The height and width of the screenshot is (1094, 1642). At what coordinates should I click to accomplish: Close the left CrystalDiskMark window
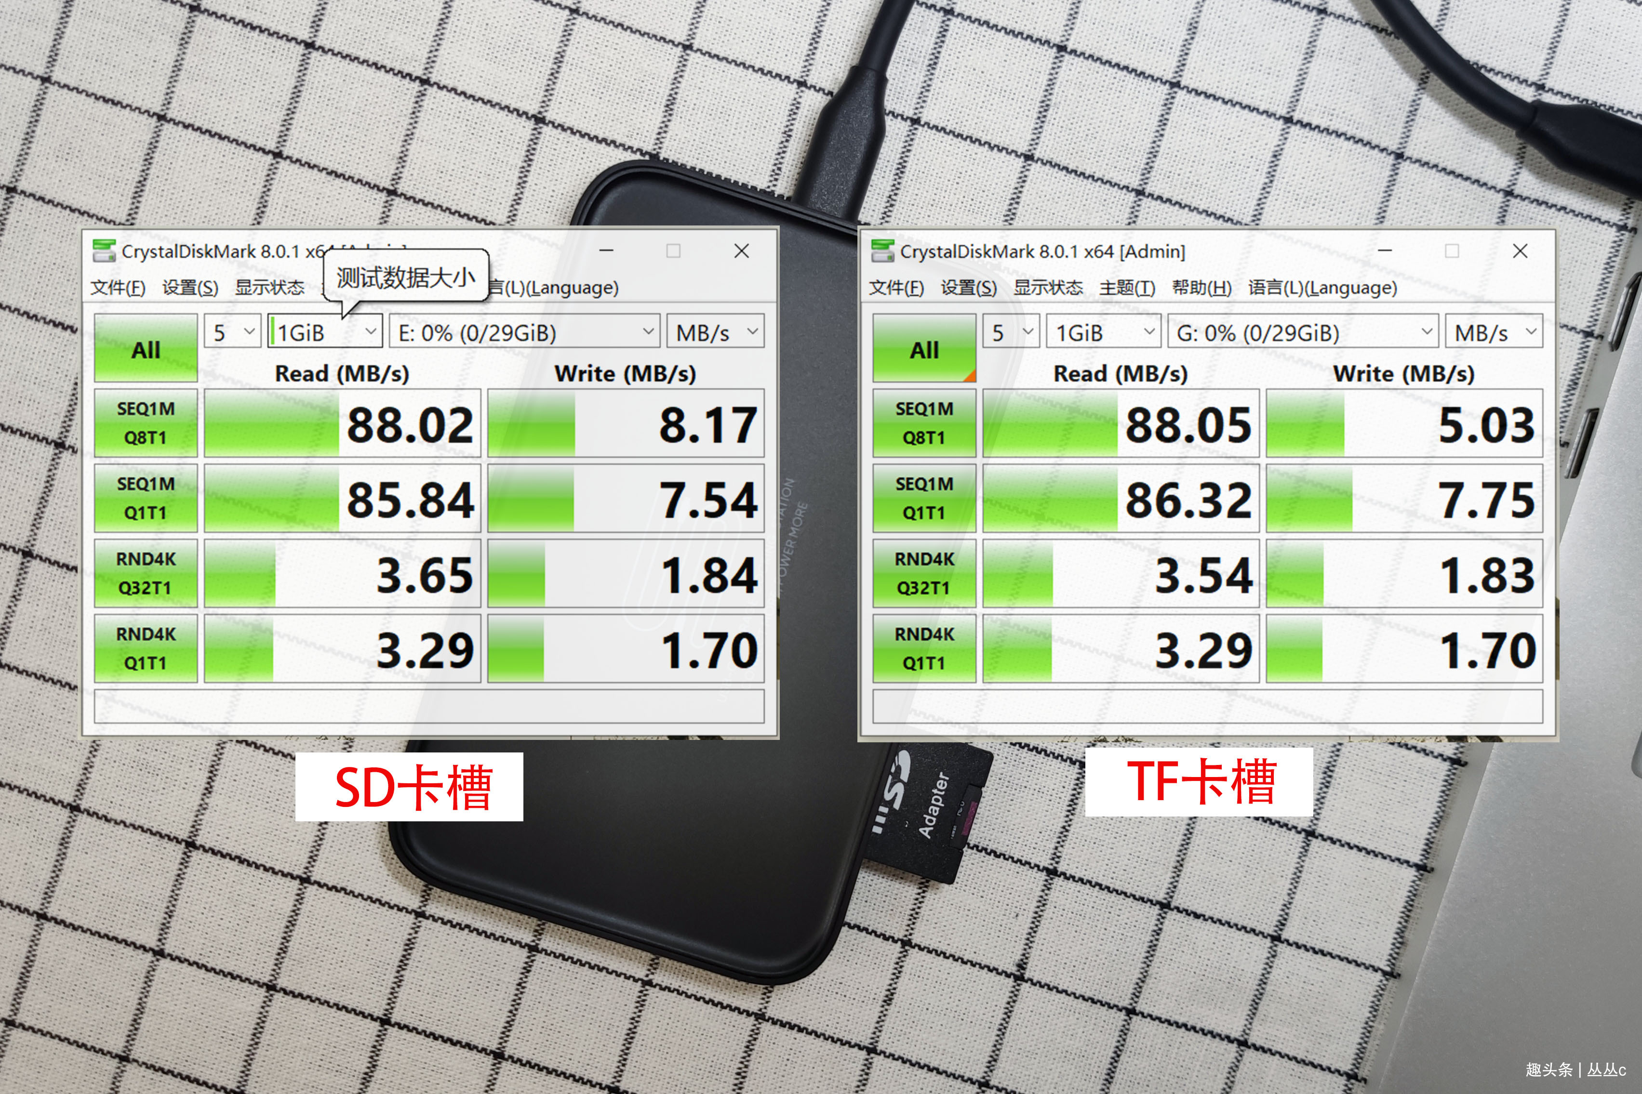click(x=742, y=250)
